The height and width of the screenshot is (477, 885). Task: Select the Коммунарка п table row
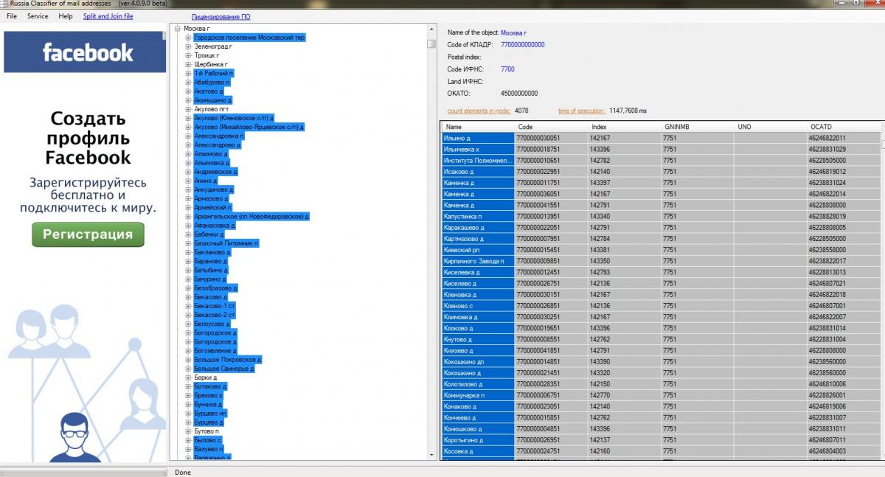661,395
